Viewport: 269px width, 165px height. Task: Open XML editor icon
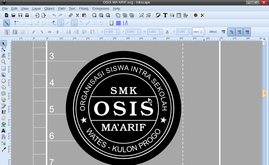179,15
